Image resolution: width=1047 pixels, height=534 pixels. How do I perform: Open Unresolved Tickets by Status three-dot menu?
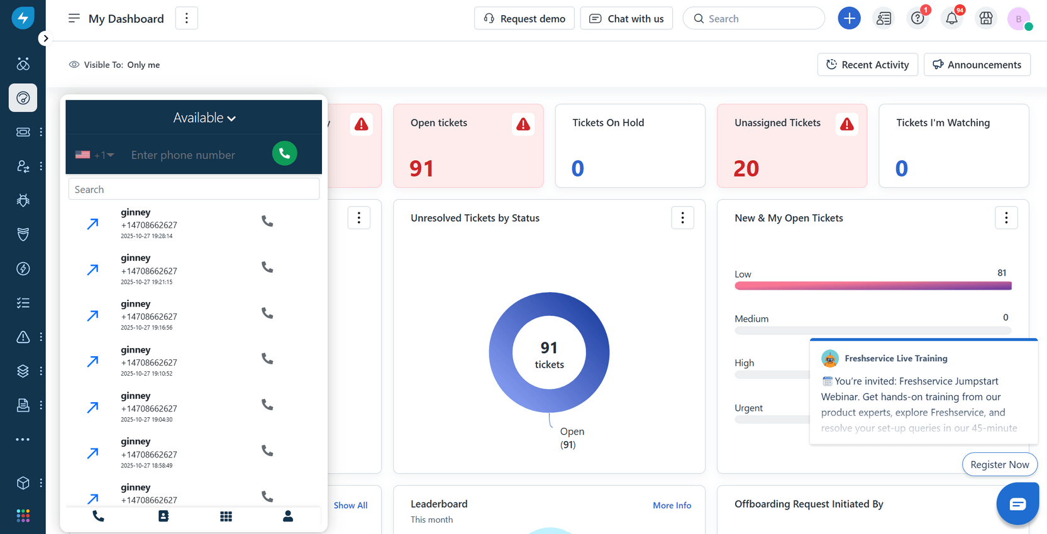pyautogui.click(x=683, y=218)
